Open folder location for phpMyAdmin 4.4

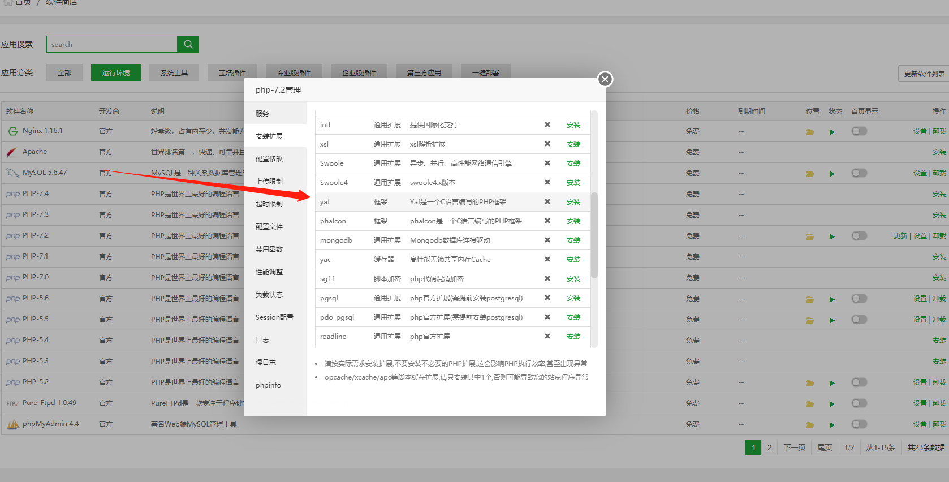(810, 425)
